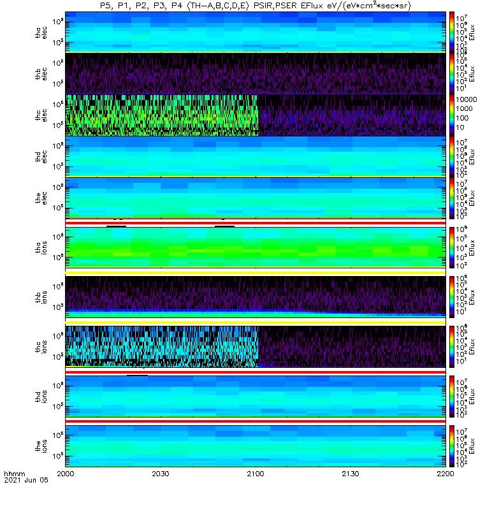Click the red bar above tha ions panel
478x510 pixels.
(256, 223)
